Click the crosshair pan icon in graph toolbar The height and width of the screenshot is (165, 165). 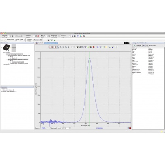tap(68, 47)
